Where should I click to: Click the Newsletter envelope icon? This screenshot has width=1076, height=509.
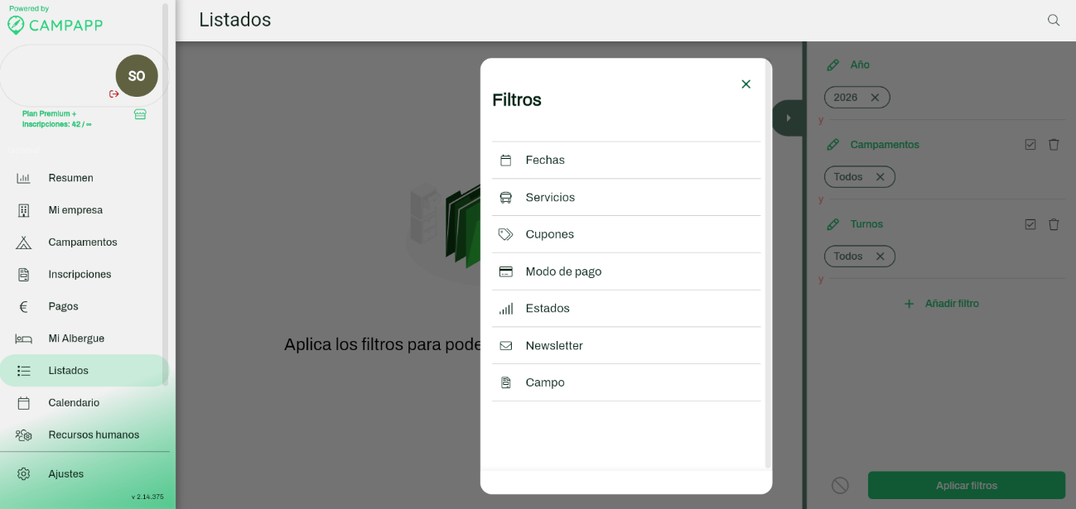[505, 346]
